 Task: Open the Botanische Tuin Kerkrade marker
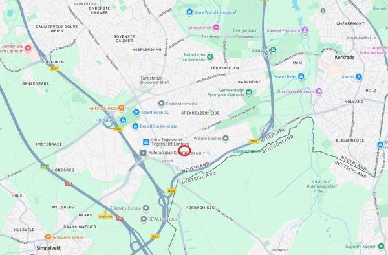[210, 57]
